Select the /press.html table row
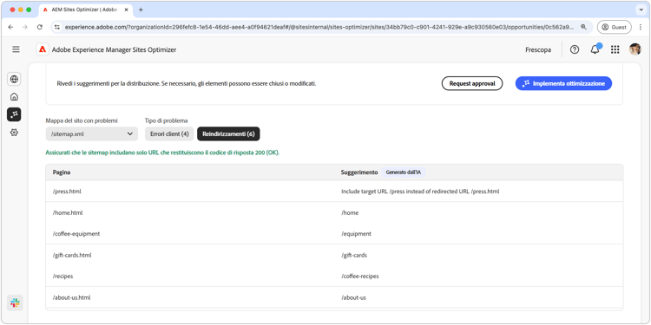The image size is (651, 325). click(334, 192)
